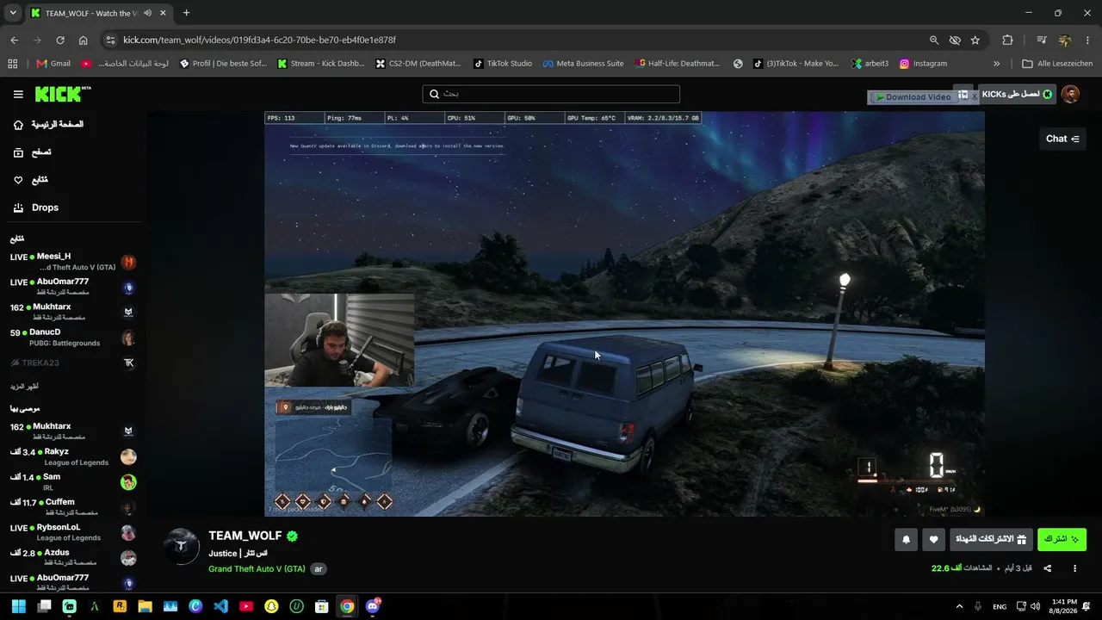The image size is (1102, 620).
Task: Open the Meta Business Suite bookmark
Action: pyautogui.click(x=583, y=63)
